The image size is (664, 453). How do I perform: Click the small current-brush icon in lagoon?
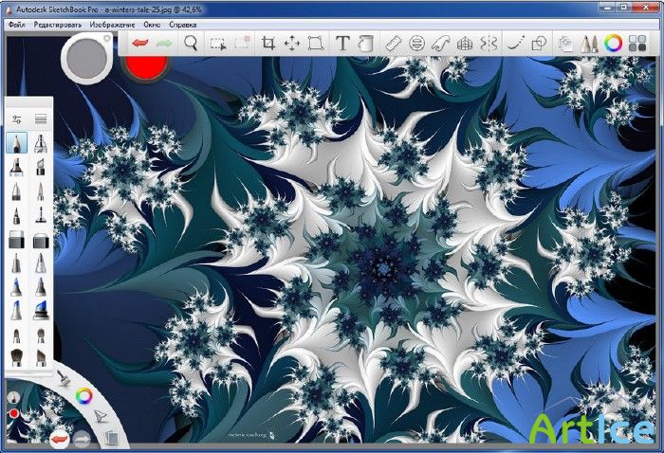pos(13,398)
